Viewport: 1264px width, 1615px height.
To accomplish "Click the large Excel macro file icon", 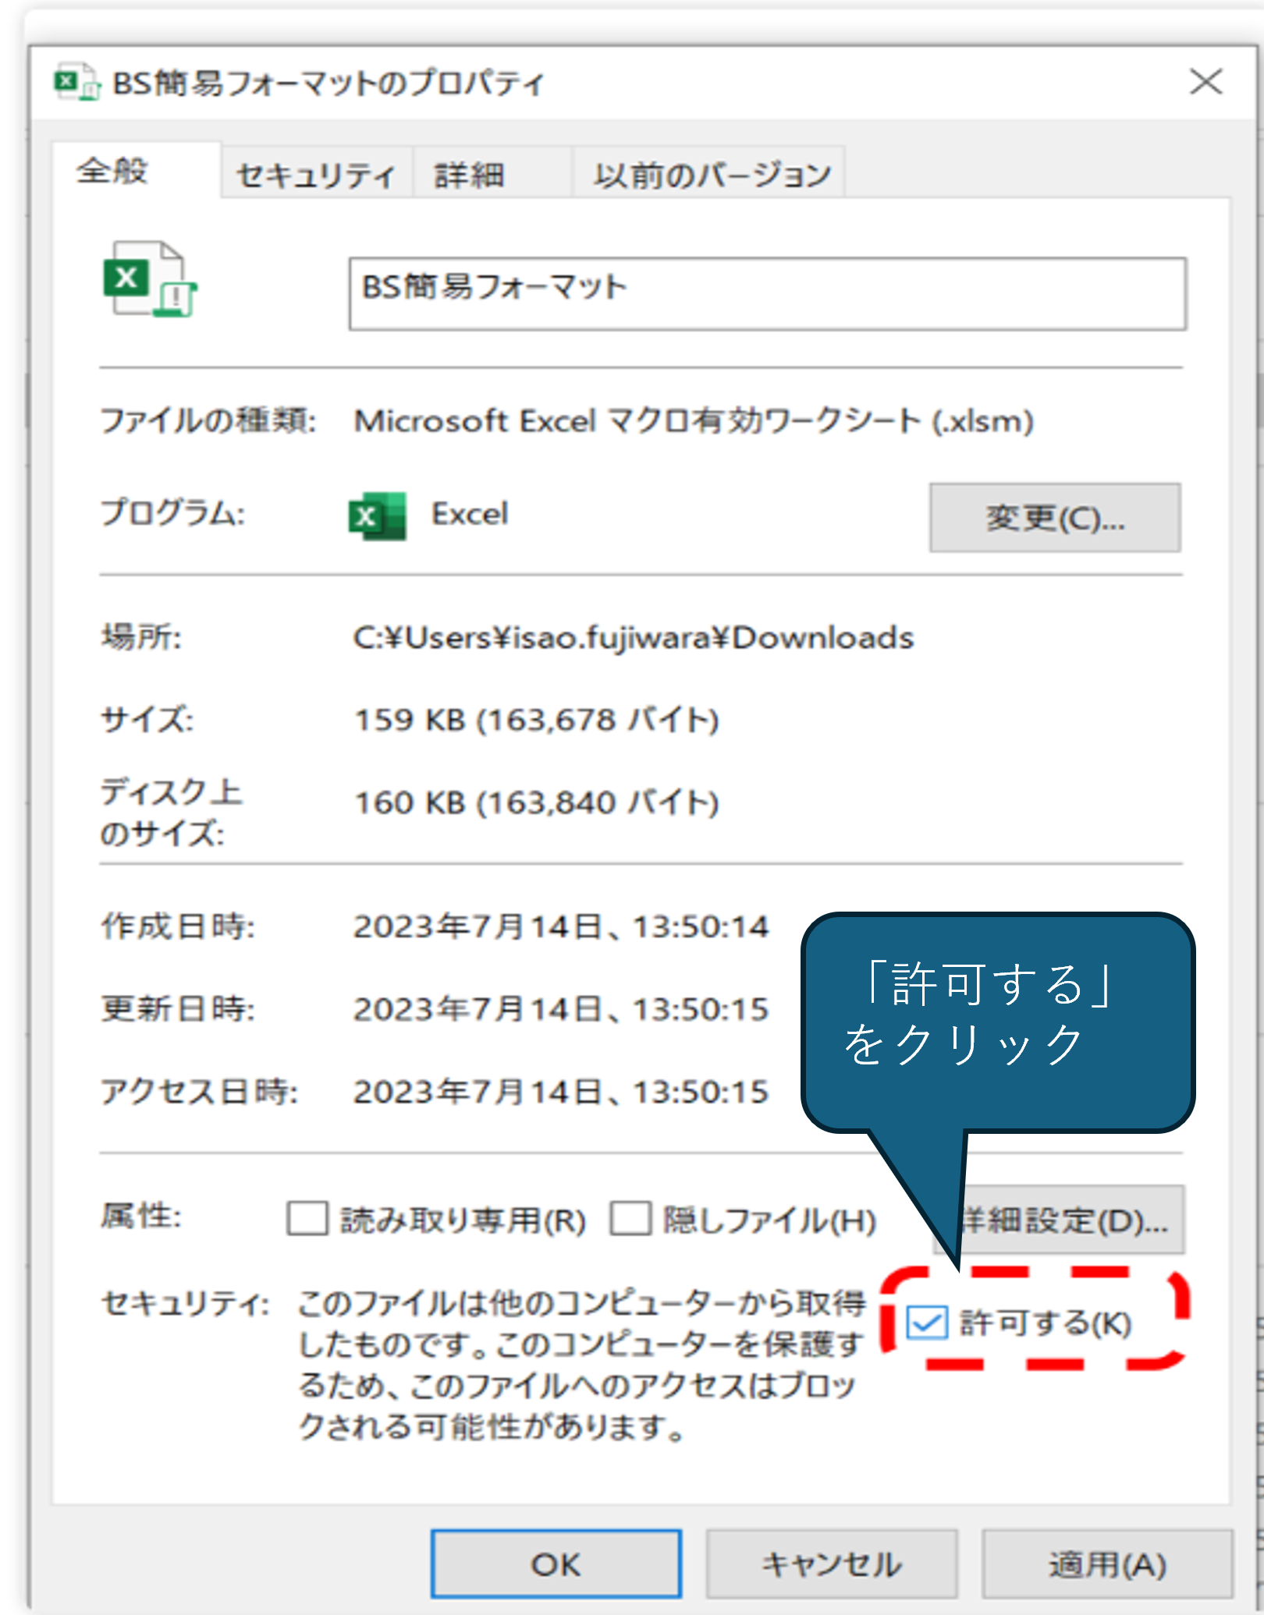I will click(x=150, y=279).
